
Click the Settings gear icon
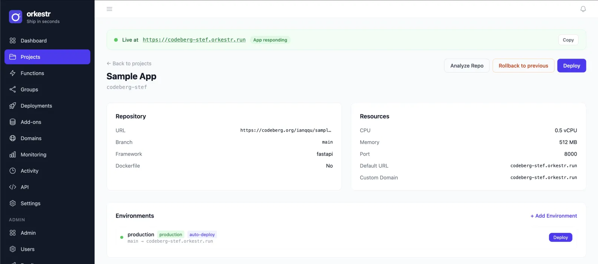[13, 203]
